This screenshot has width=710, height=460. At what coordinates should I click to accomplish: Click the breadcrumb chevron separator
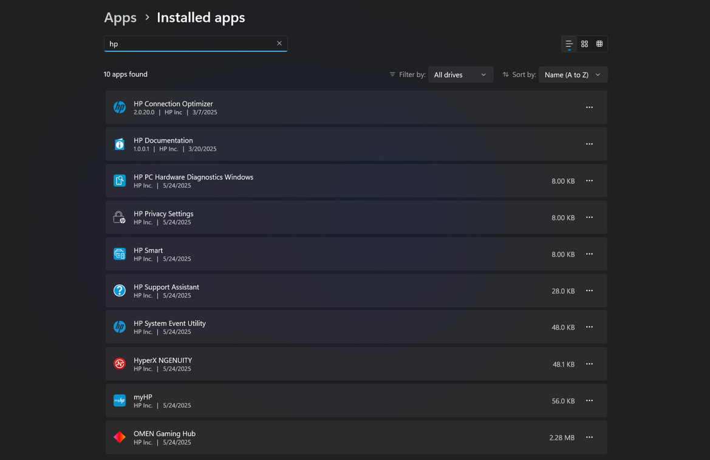[x=147, y=17]
